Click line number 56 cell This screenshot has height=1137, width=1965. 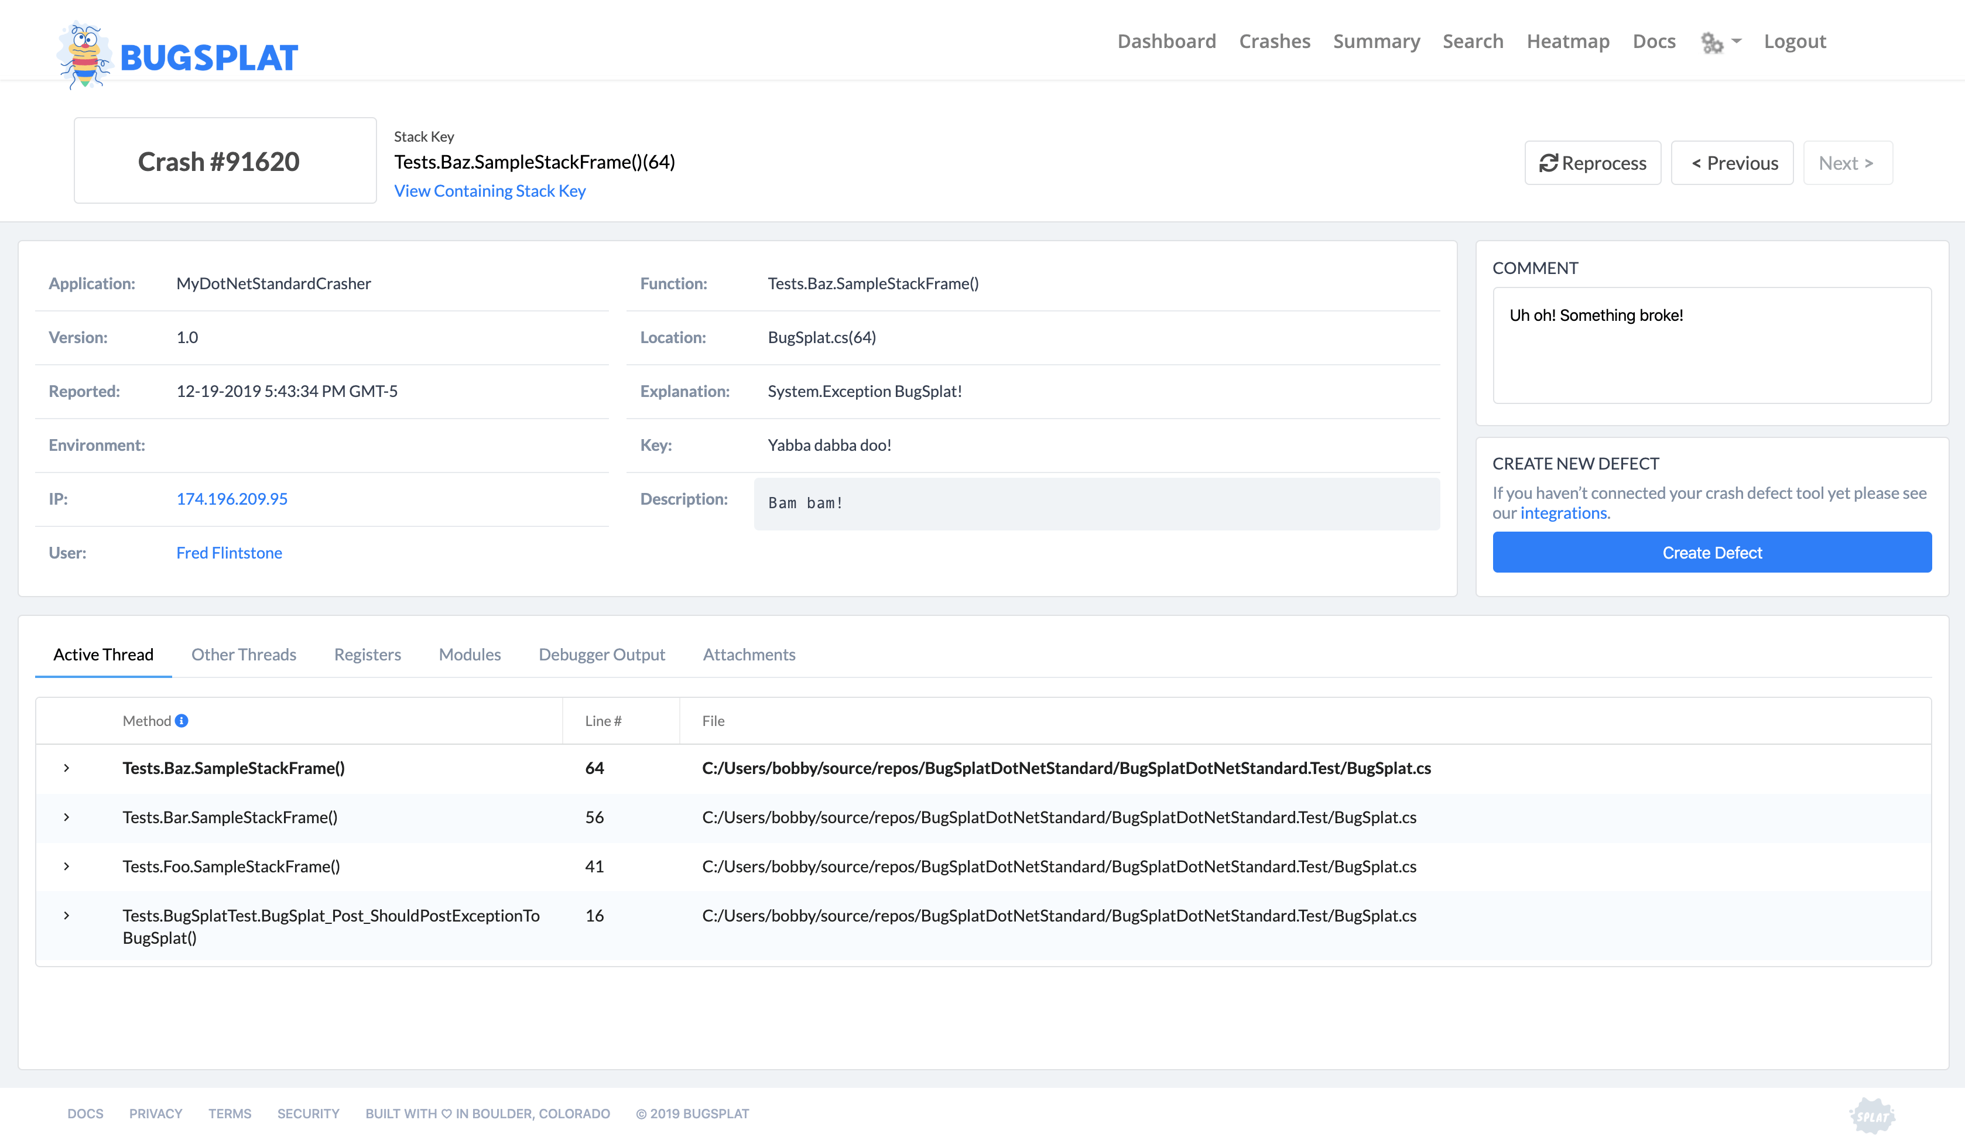[x=594, y=817]
